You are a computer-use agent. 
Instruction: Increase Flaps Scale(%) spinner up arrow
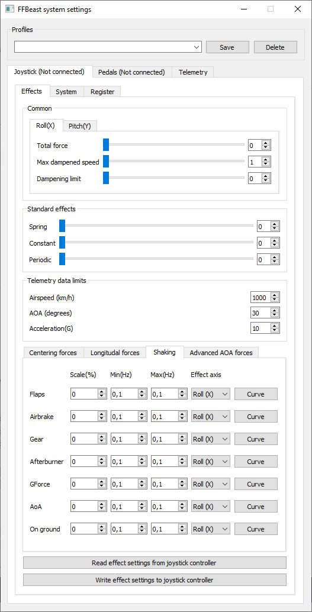pos(102,392)
